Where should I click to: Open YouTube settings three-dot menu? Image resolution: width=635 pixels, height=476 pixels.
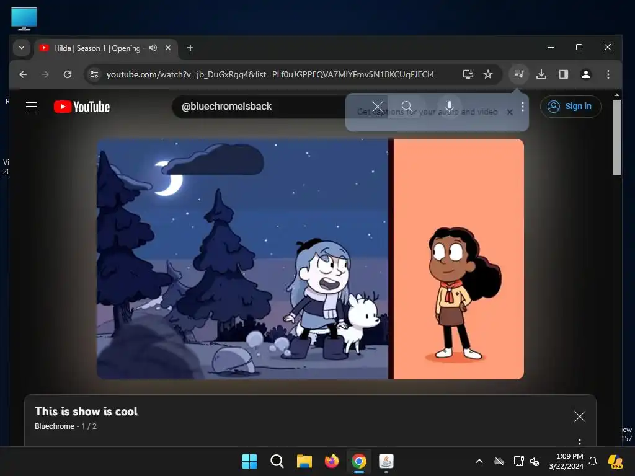coord(523,107)
